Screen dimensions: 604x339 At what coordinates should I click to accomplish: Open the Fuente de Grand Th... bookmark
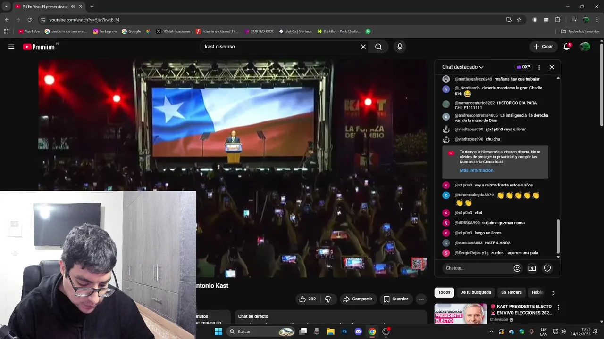pos(217,32)
